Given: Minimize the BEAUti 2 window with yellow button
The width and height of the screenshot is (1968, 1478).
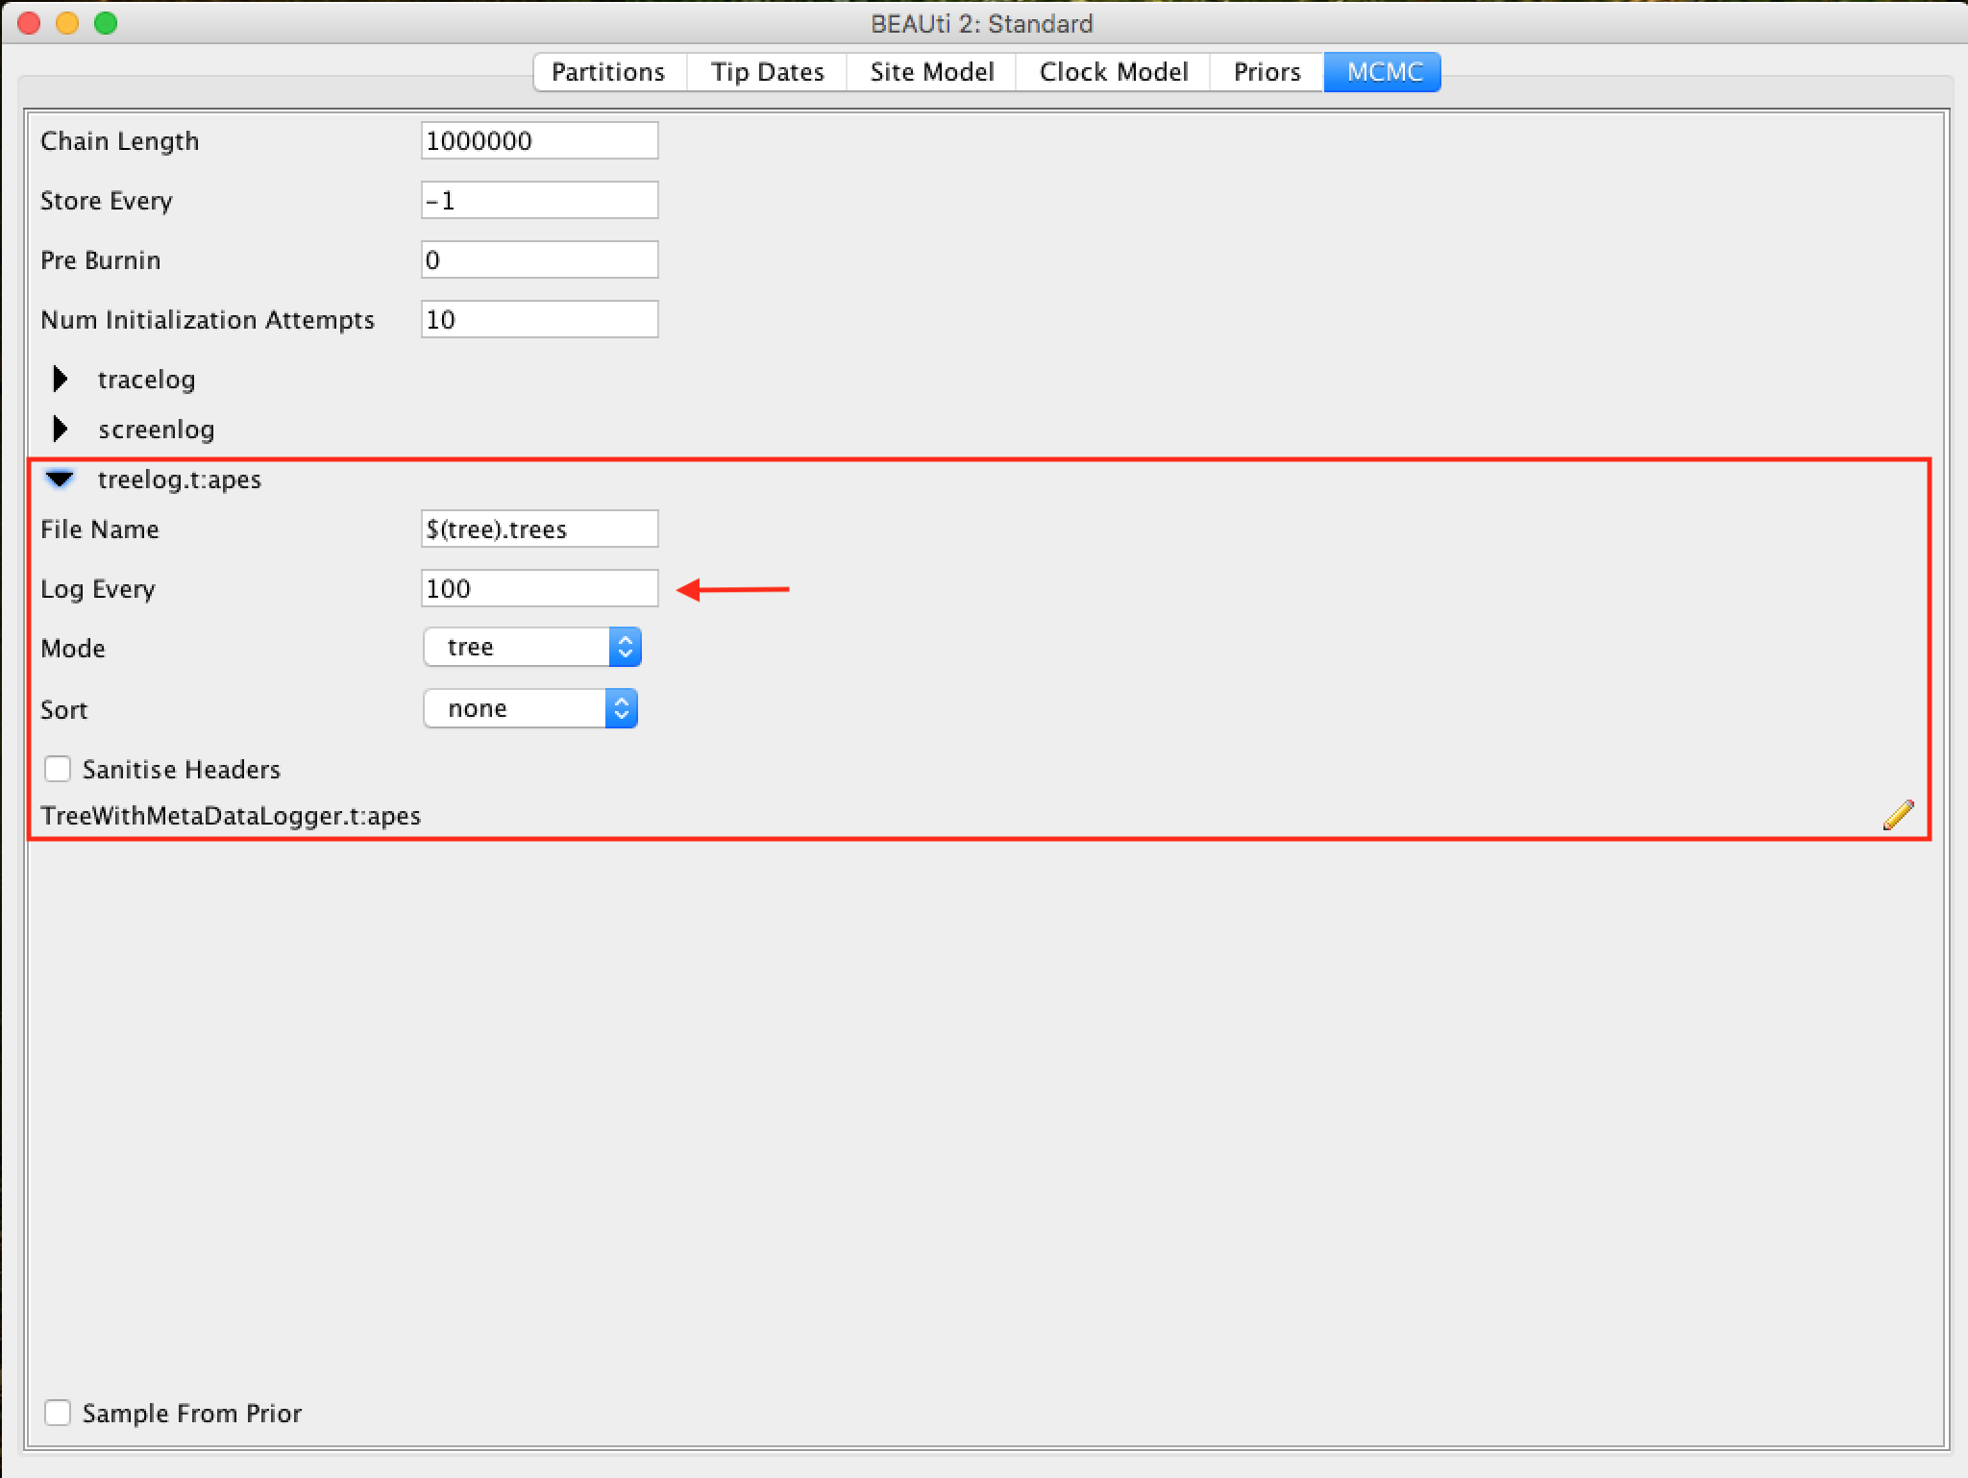Looking at the screenshot, I should [67, 23].
